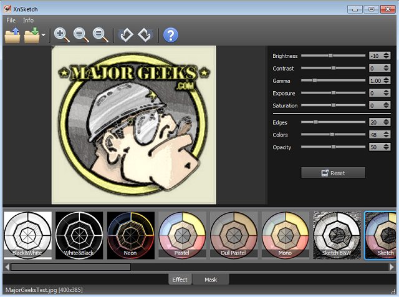This screenshot has height=297, width=399.
Task: Click the XnSketch title bar app icon
Action: (x=7, y=9)
